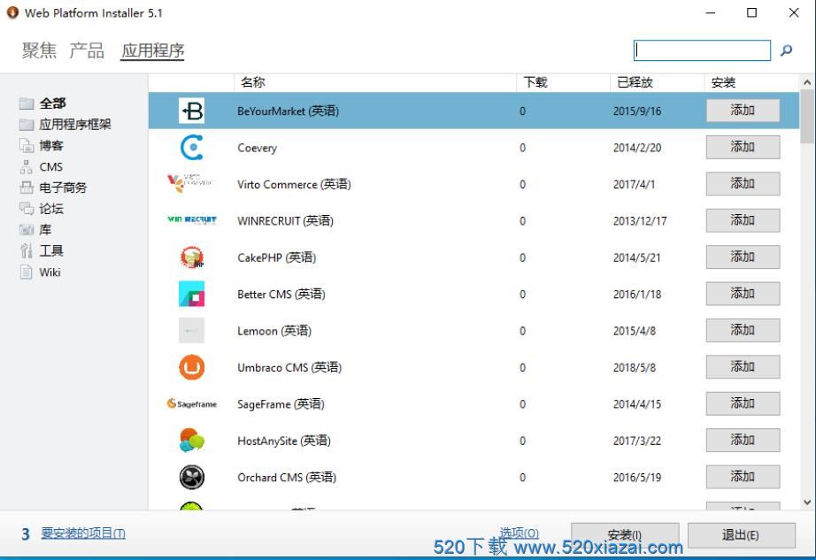Add Orchard CMS using 添加 button
816x560 pixels.
(743, 476)
